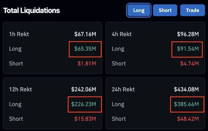Click the 1h total $67.16M
This screenshot has width=208, height=131.
pos(85,34)
